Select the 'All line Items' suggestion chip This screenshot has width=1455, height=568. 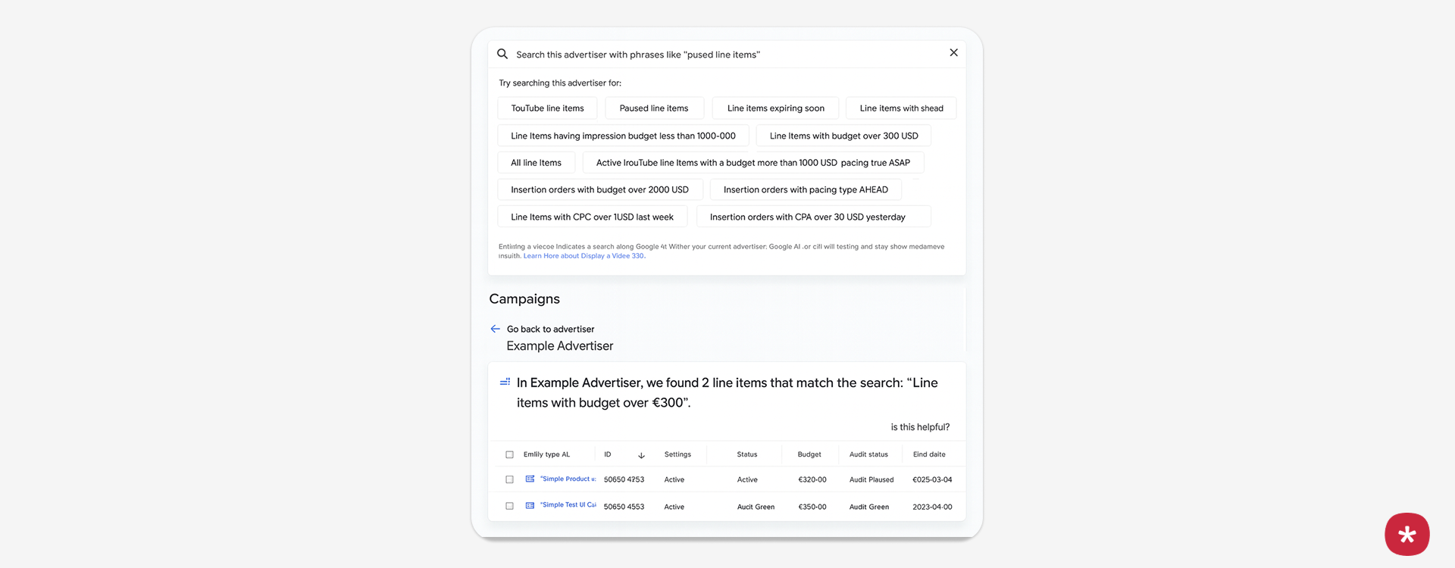pos(536,163)
